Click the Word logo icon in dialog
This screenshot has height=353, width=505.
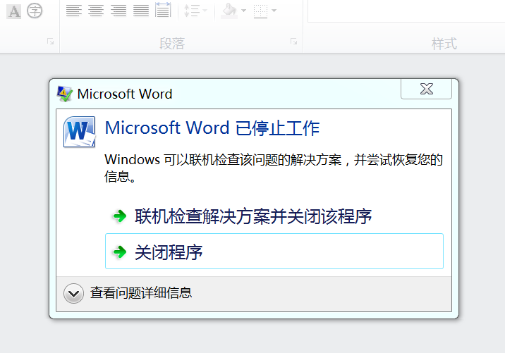[x=79, y=132]
